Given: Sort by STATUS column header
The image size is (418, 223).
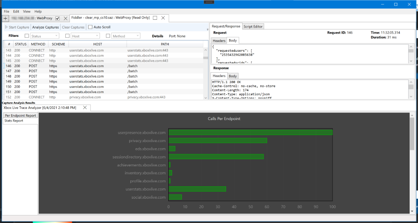Looking at the screenshot, I should pyautogui.click(x=21, y=44).
